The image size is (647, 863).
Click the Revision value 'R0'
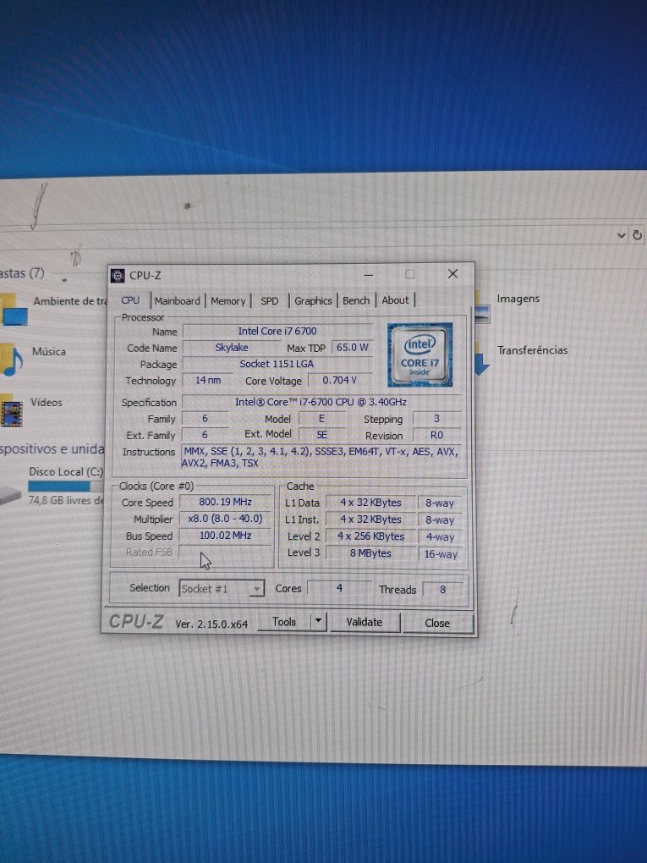point(436,435)
